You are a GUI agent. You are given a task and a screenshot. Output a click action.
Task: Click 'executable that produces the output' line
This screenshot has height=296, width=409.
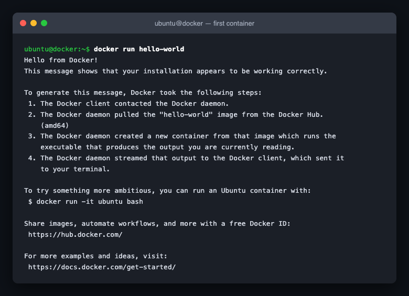click(x=167, y=147)
